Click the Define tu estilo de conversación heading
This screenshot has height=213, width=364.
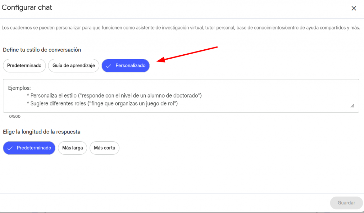42,50
